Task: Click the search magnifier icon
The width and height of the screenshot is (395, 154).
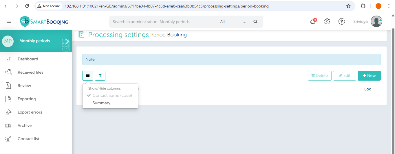Action: (x=255, y=22)
